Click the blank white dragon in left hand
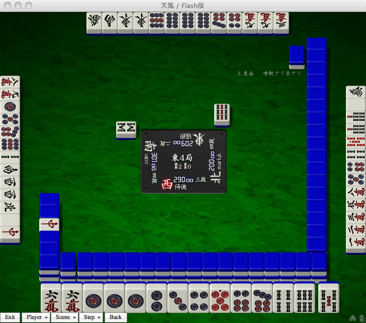The image size is (366, 323). click(x=10, y=220)
